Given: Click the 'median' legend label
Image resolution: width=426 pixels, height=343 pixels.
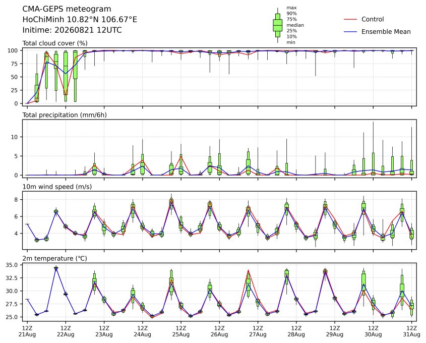Looking at the screenshot, I should click(295, 25).
